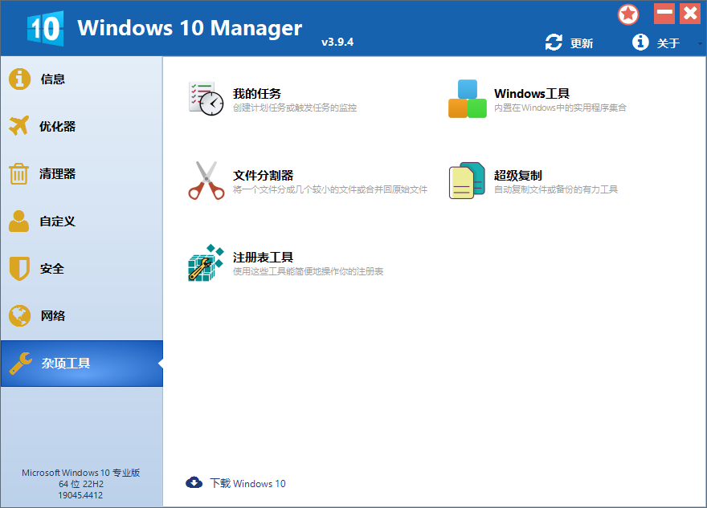707x508 pixels.
Task: Open the 信息 section
Action: coord(53,79)
